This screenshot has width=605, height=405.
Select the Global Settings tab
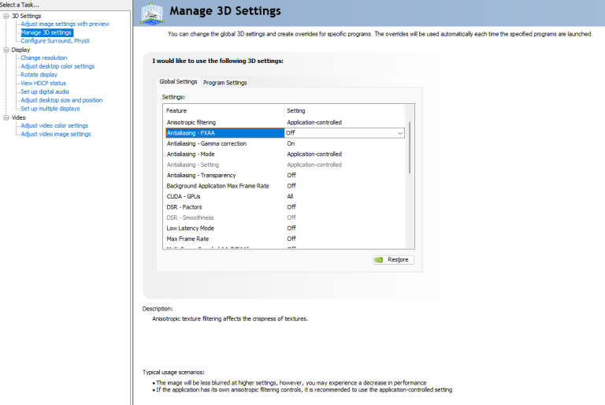(178, 82)
